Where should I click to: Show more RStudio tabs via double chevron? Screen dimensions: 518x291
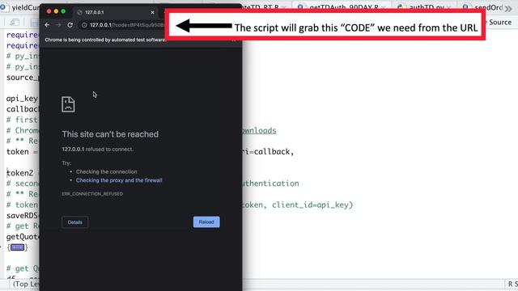508,8
